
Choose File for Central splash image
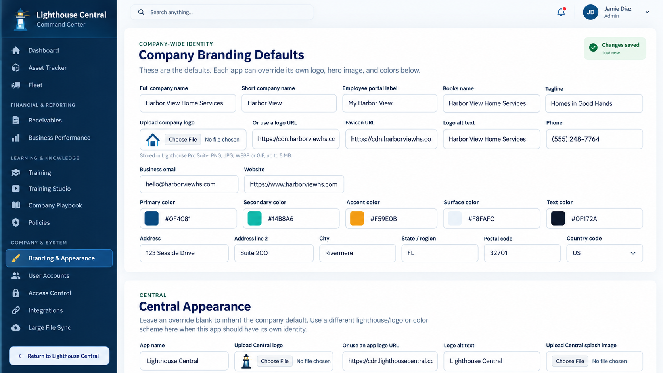point(570,361)
